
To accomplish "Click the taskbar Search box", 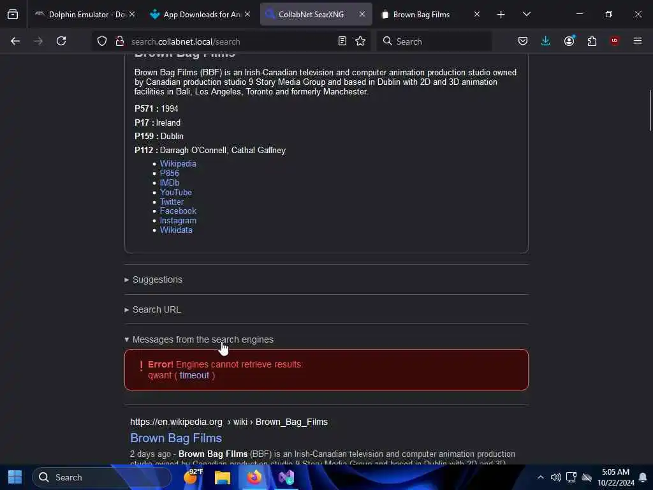I will pyautogui.click(x=102, y=477).
